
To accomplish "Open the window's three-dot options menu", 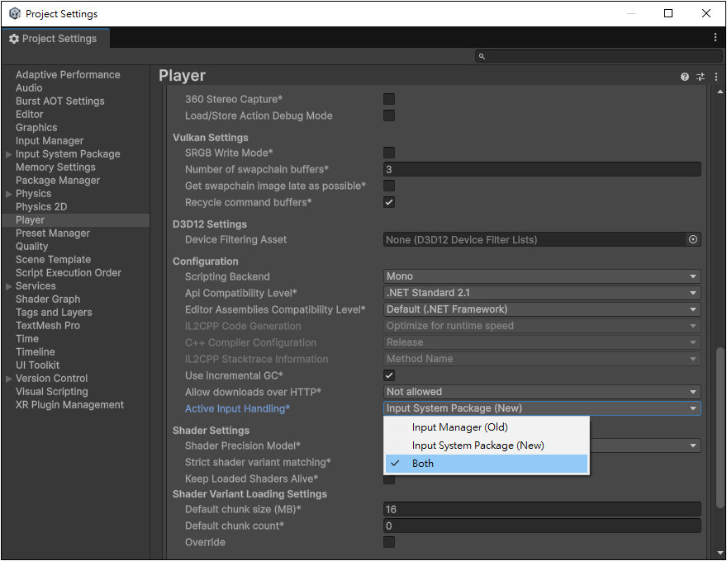I will click(715, 38).
